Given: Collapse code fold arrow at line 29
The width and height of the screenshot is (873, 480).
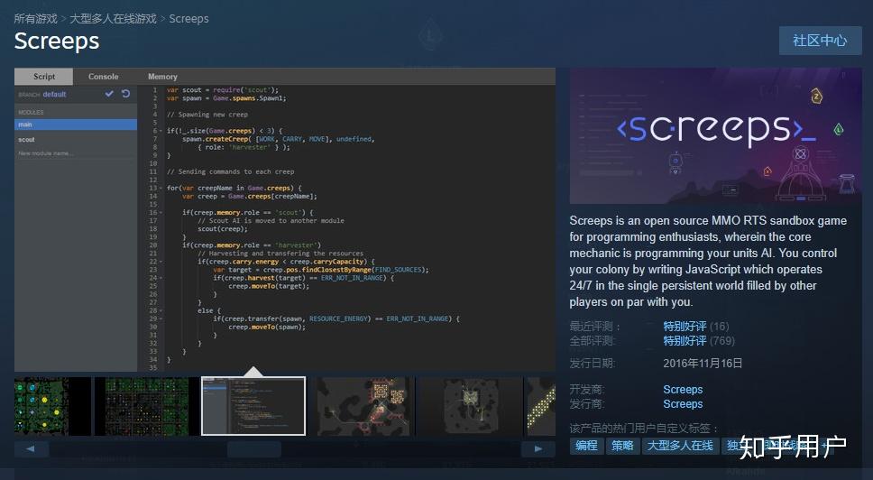Looking at the screenshot, I should 162,318.
